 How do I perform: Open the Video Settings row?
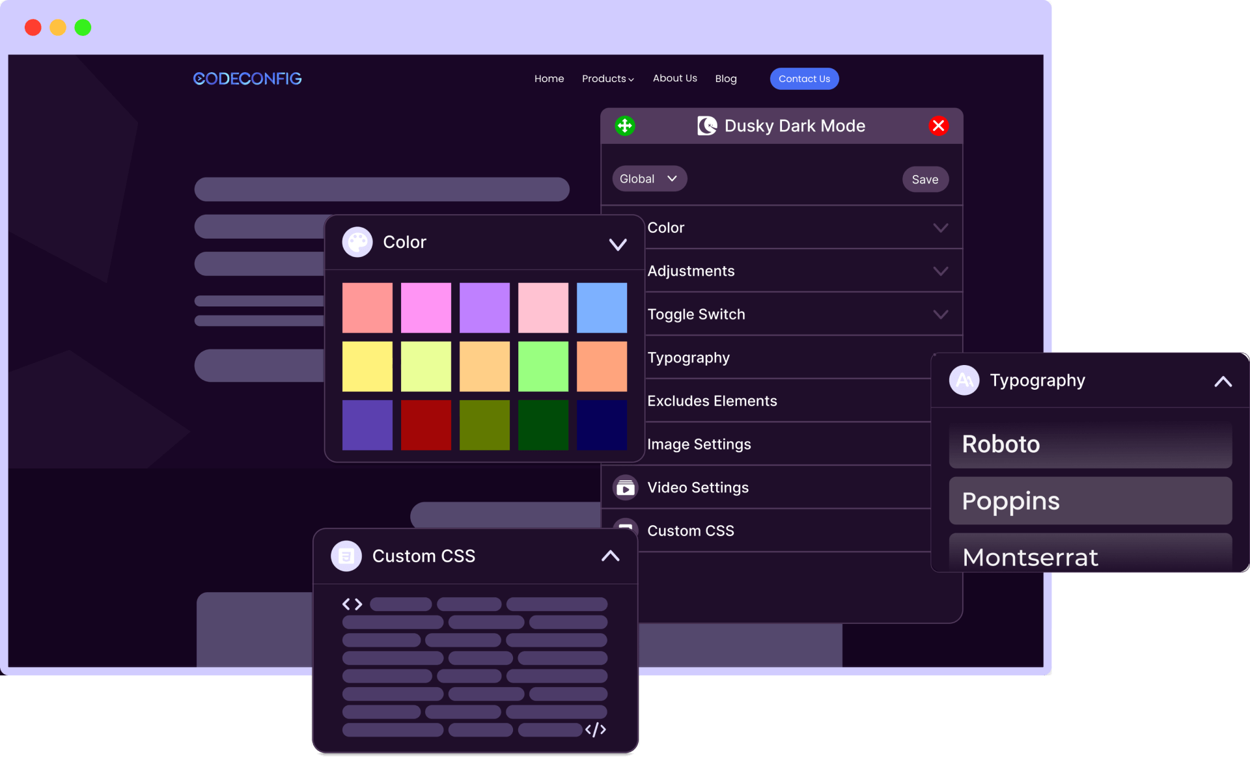(766, 487)
